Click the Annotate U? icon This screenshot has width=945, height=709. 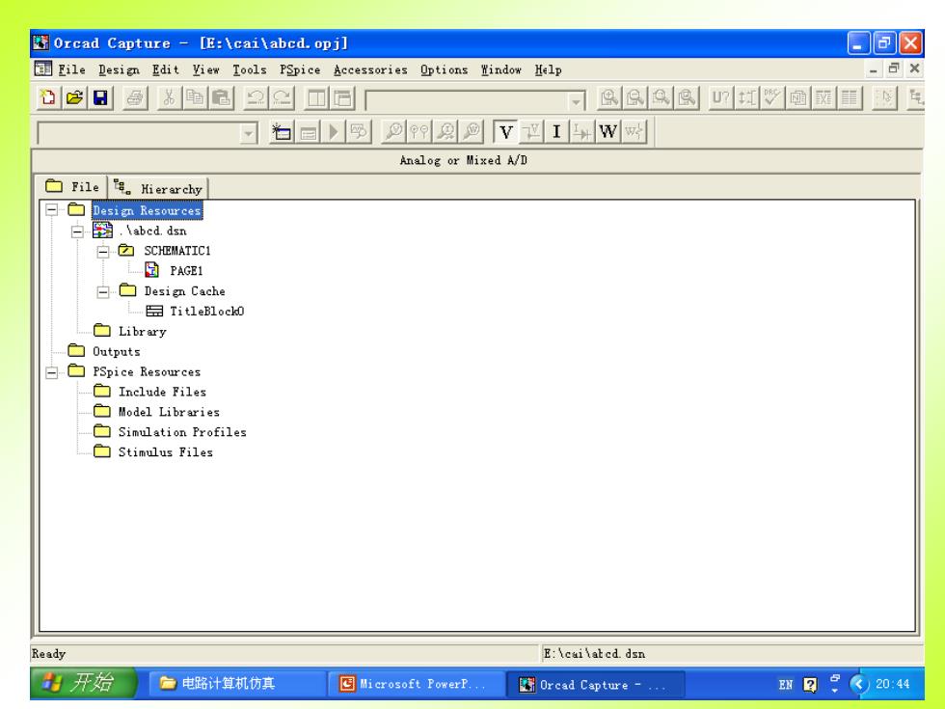click(721, 97)
